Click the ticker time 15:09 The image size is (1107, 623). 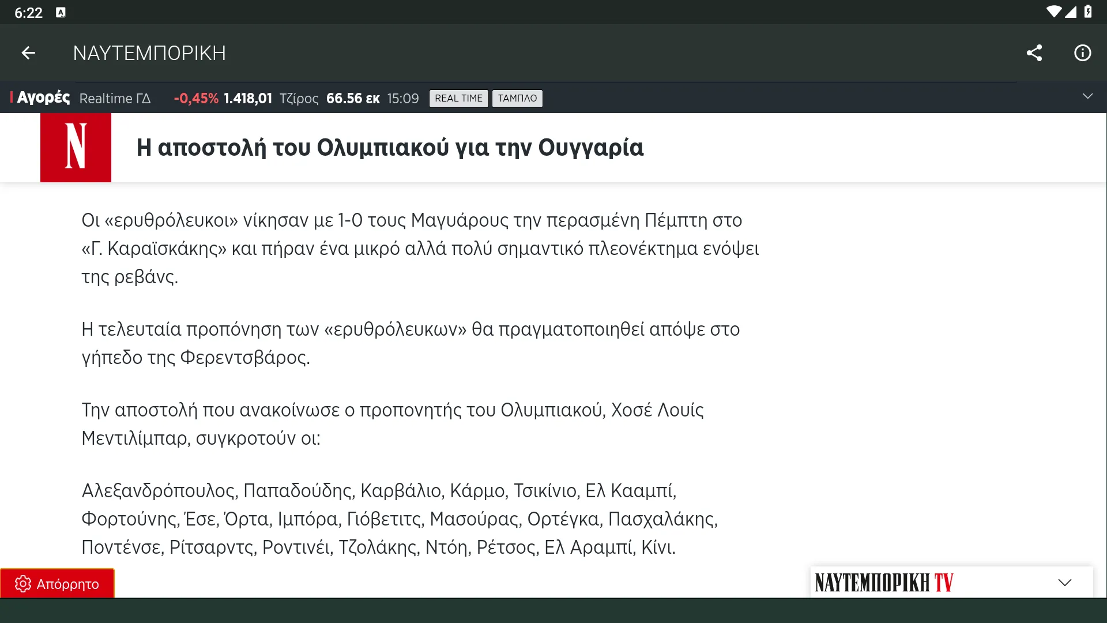point(403,99)
